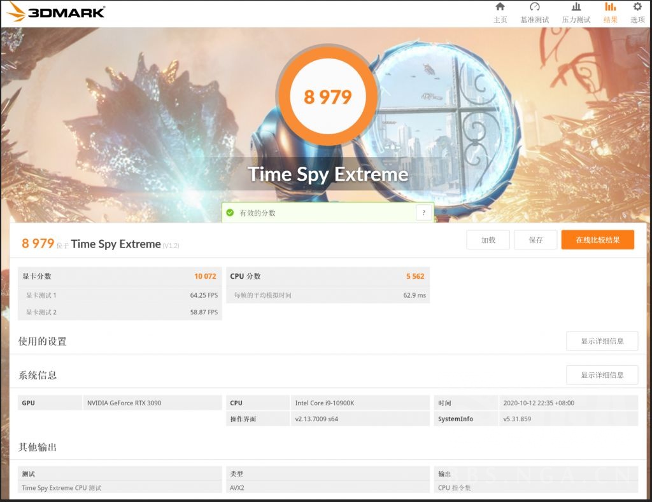
Task: Click the 8 979 score in result header
Action: (x=38, y=243)
